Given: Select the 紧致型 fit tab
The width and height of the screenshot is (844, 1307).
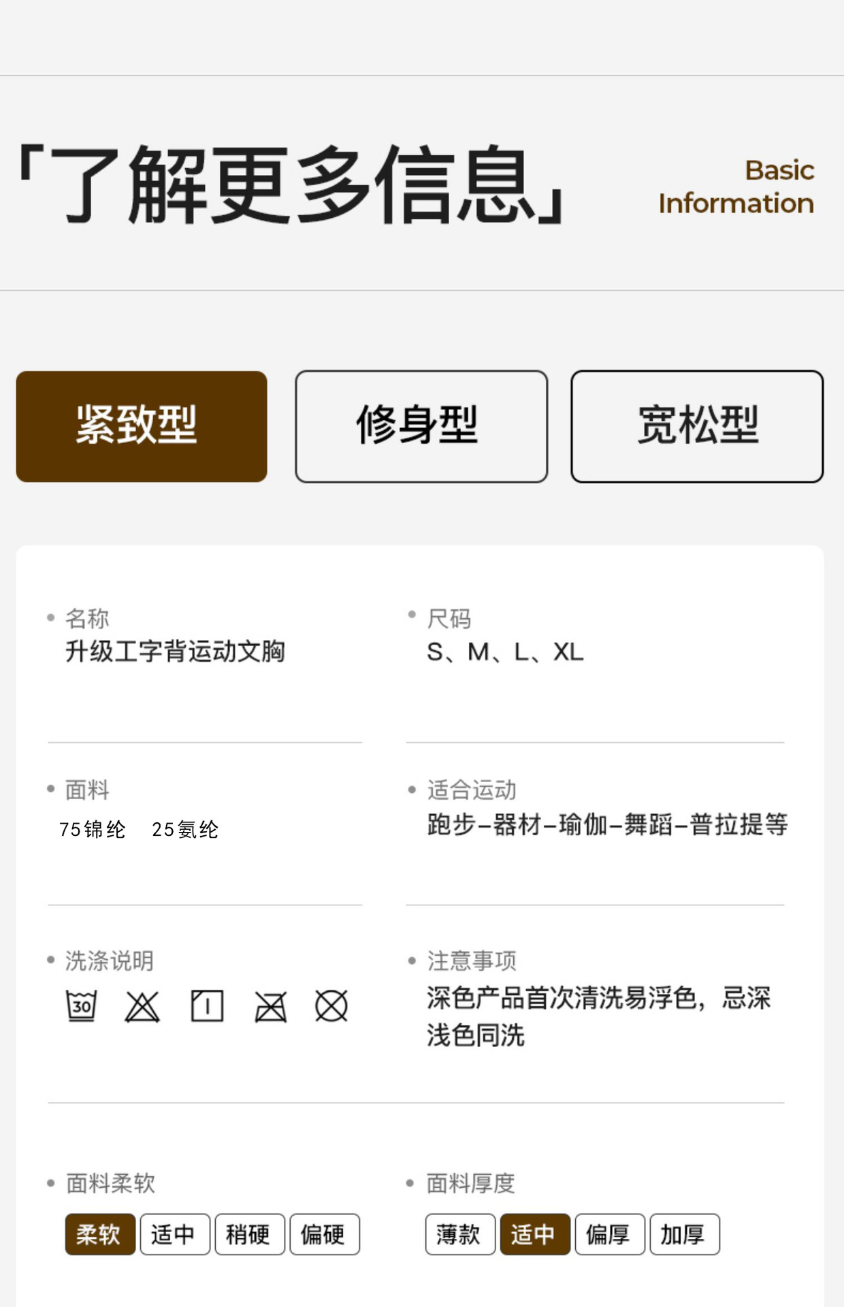Looking at the screenshot, I should [142, 426].
